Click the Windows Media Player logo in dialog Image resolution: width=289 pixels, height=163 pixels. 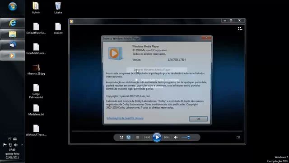pyautogui.click(x=115, y=53)
